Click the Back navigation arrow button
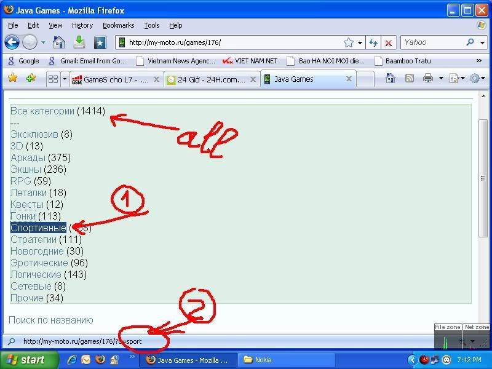Viewport: 492px width, 369px height. click(12, 42)
